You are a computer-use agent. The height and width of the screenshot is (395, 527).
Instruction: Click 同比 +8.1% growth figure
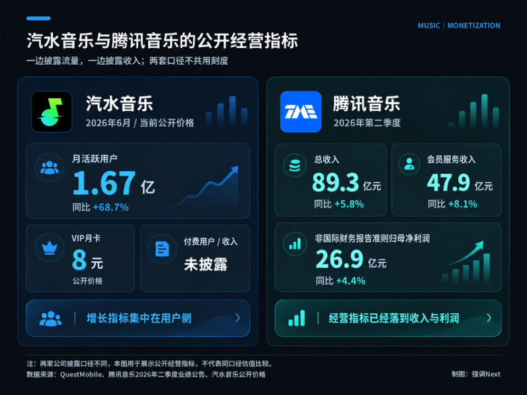pos(452,204)
